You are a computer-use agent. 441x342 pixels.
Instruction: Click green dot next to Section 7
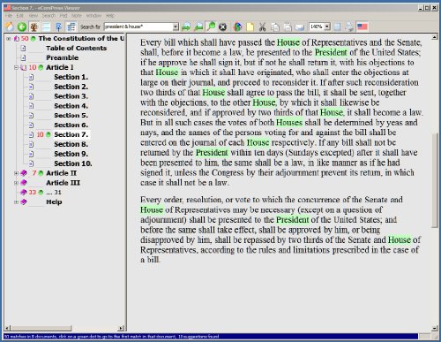pos(49,134)
